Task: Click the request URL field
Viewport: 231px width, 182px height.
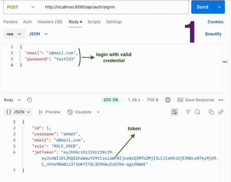Action: (114, 7)
